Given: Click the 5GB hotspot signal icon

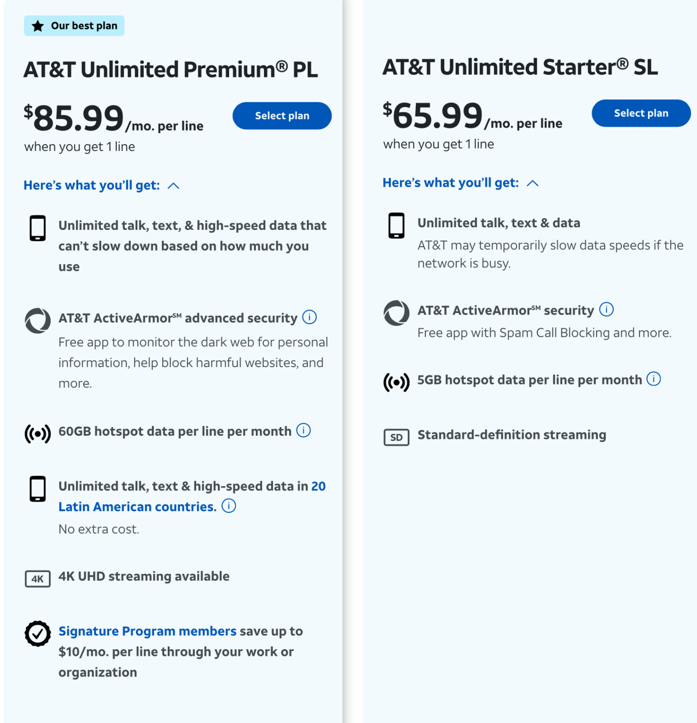Looking at the screenshot, I should pyautogui.click(x=397, y=383).
